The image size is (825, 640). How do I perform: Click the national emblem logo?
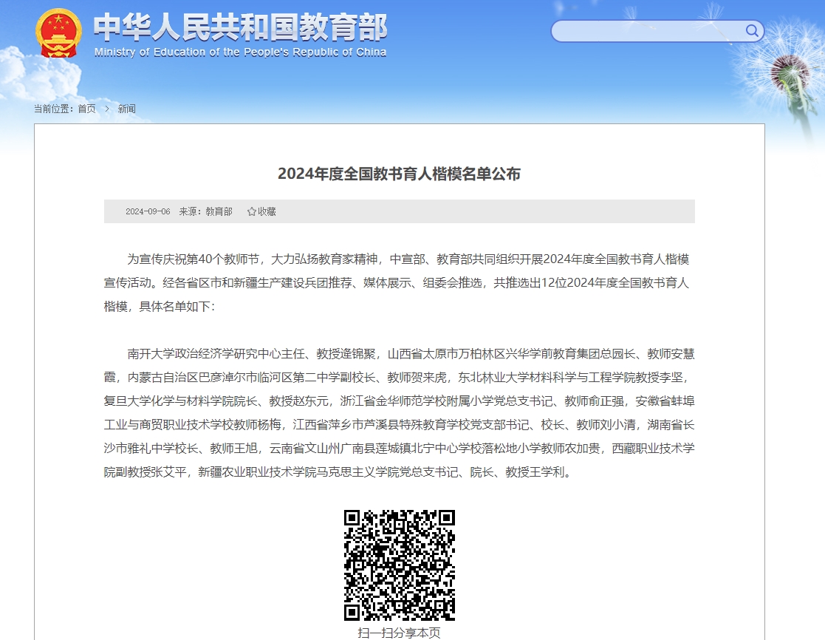click(59, 33)
